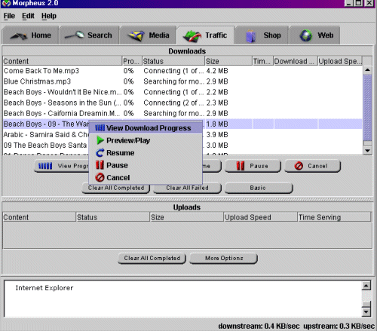Open the Web tab
This screenshot has width=377, height=331.
[314, 35]
